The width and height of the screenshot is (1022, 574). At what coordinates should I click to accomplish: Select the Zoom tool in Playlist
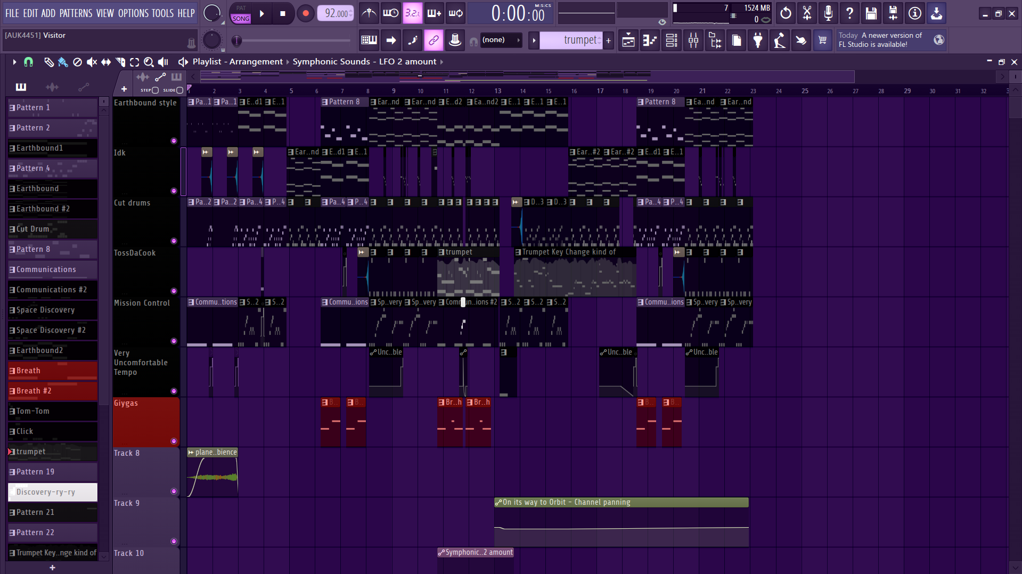(149, 62)
